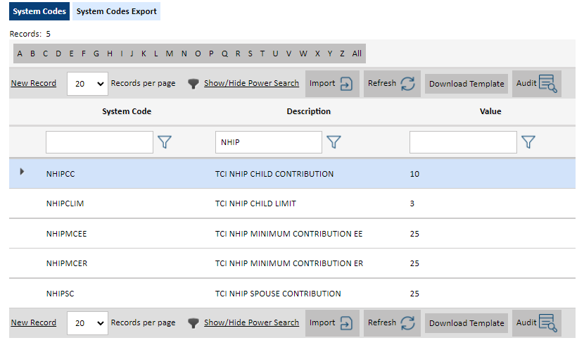Screen dimensions: 584x345
Task: Sort by System Code column header
Action: pyautogui.click(x=127, y=111)
